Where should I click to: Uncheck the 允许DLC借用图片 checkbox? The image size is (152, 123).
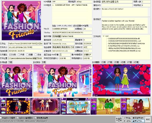17,118
